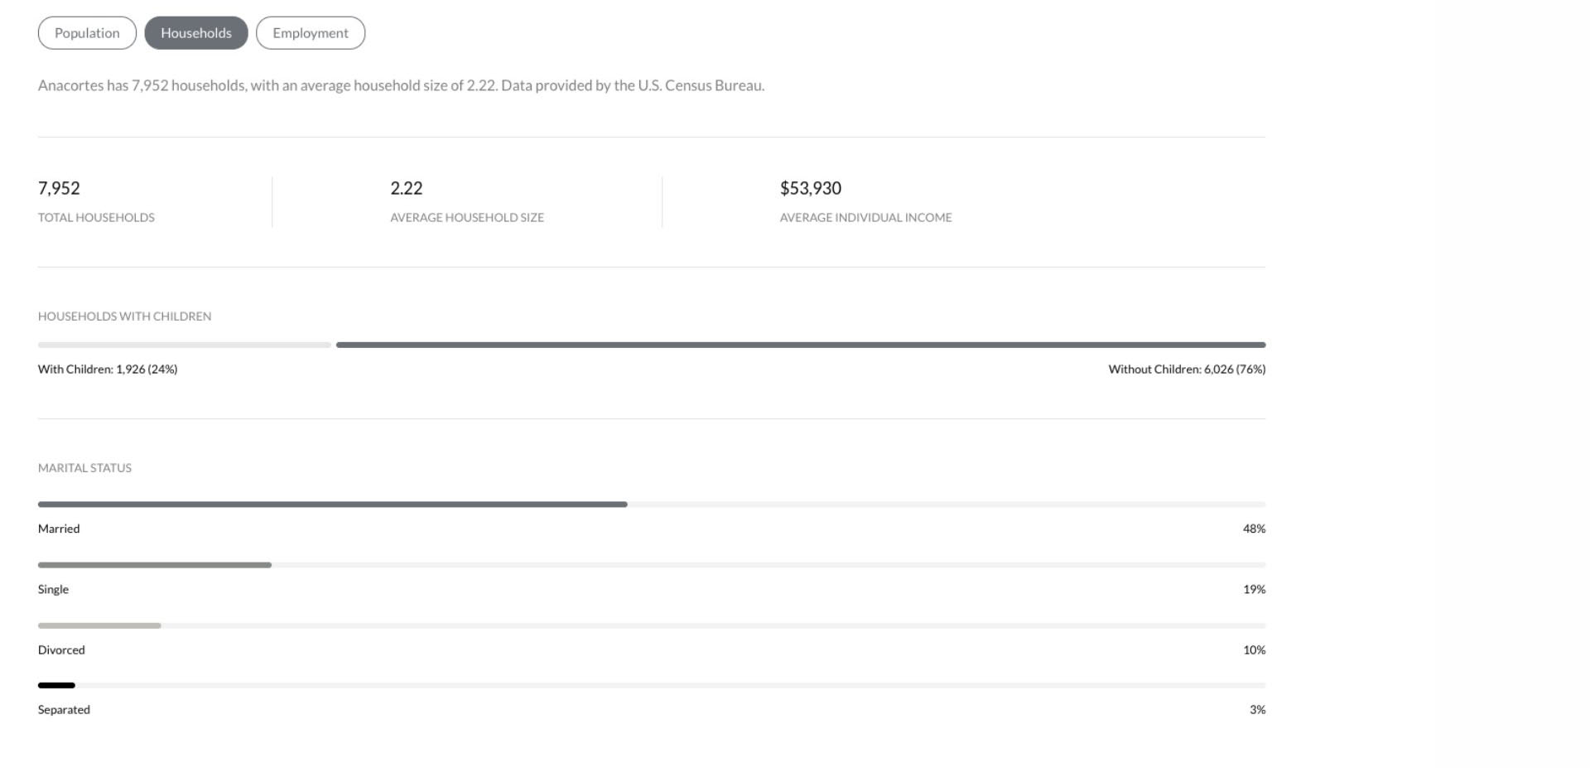
Task: Click the Marital Status section heading
Action: pyautogui.click(x=84, y=468)
